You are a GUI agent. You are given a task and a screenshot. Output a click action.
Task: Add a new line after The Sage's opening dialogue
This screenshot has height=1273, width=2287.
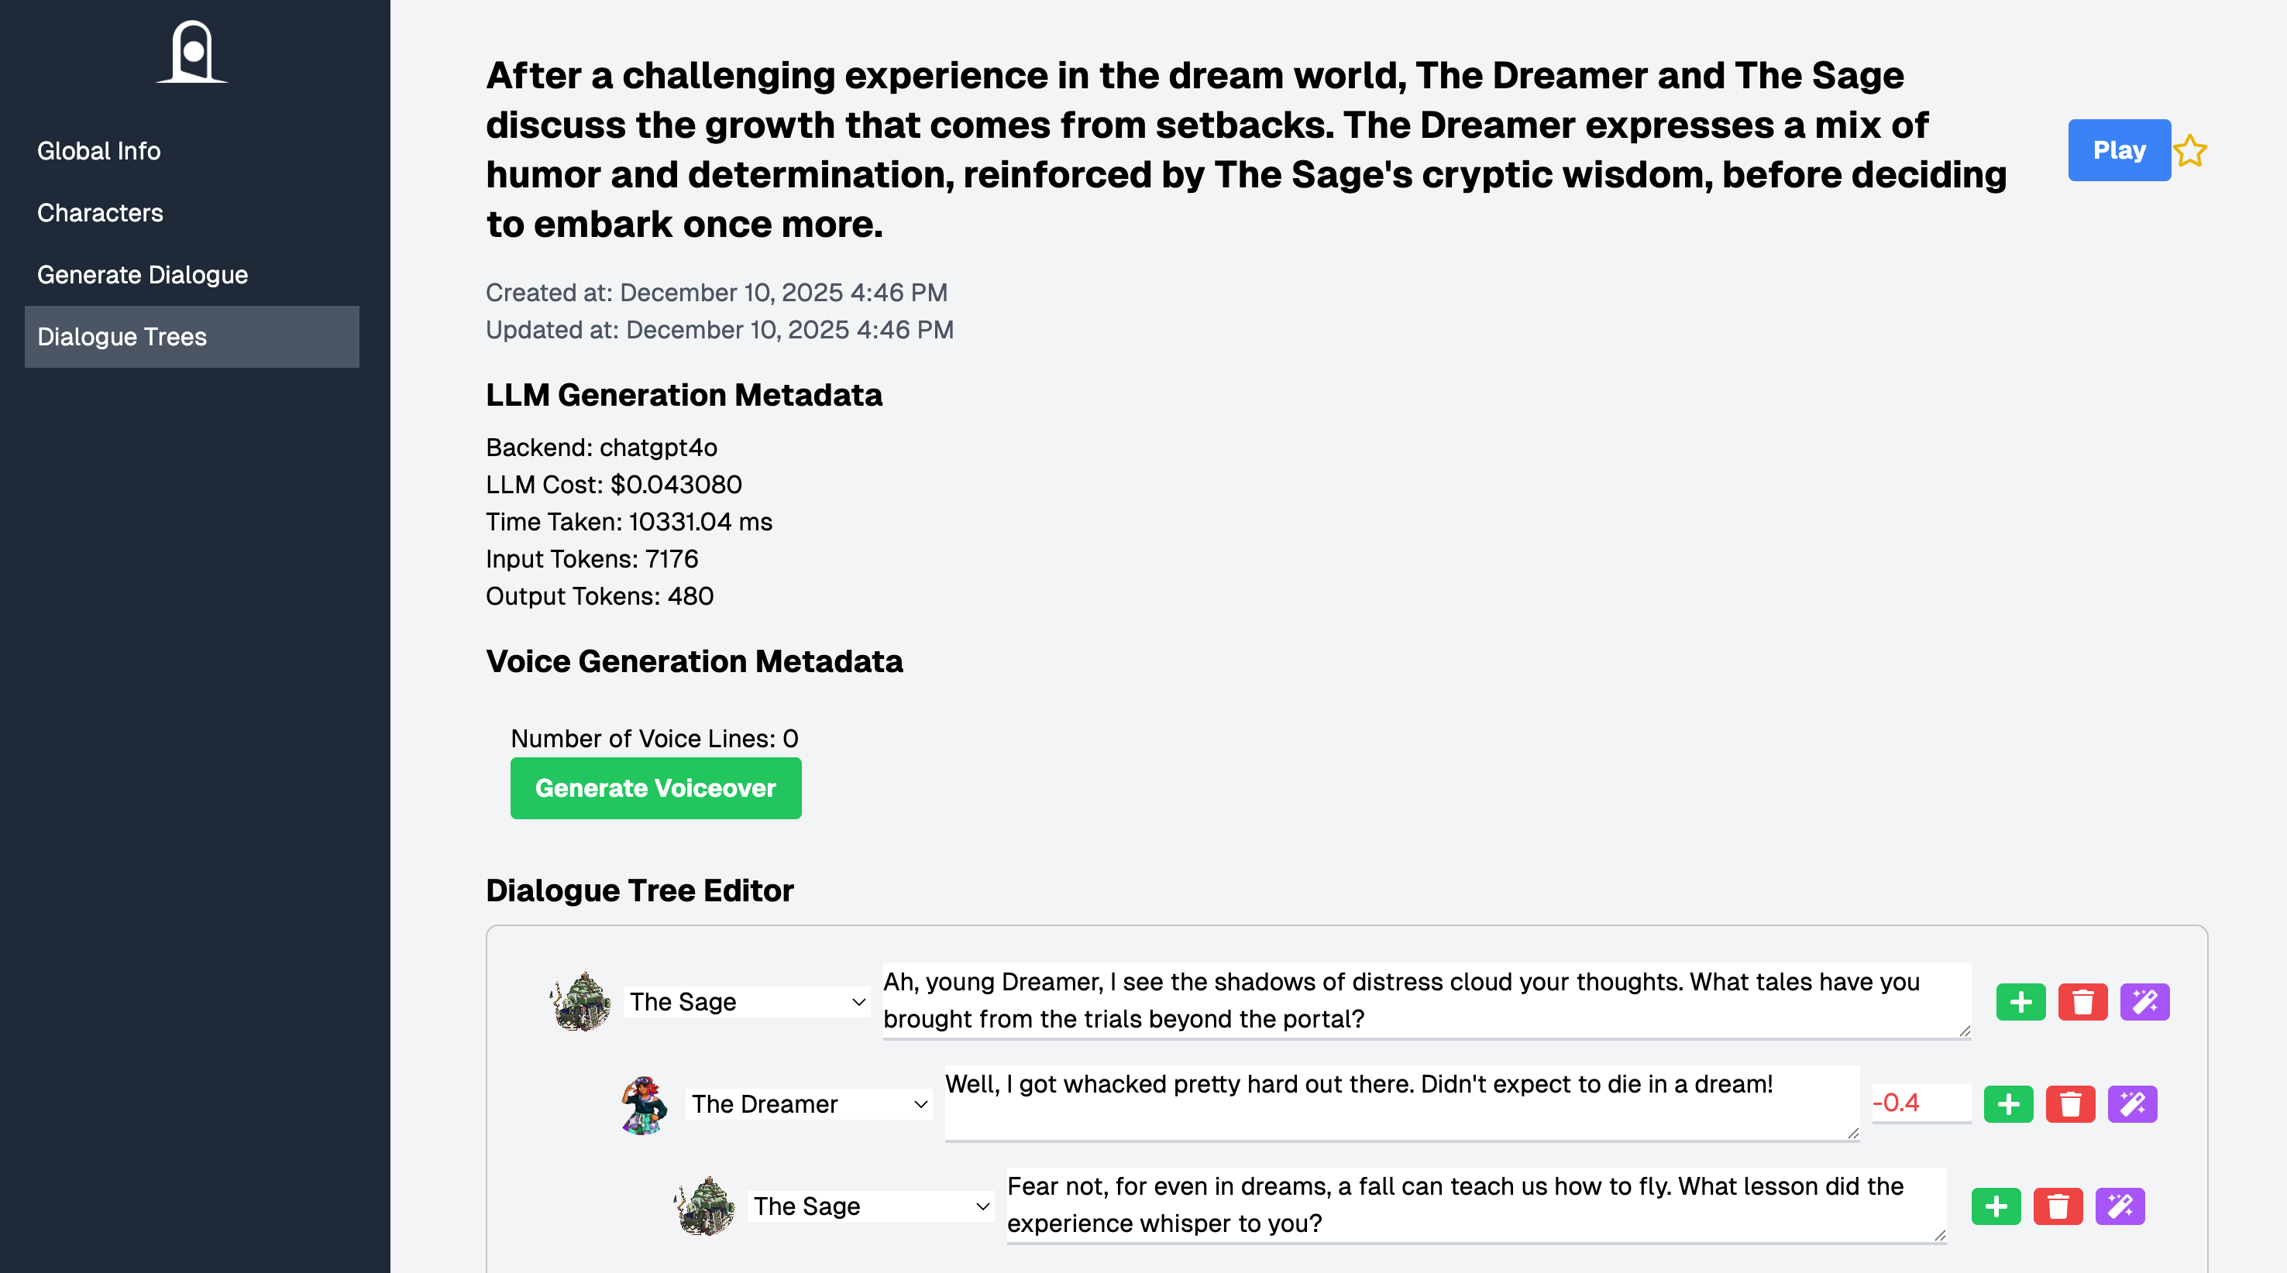[x=2020, y=1001]
